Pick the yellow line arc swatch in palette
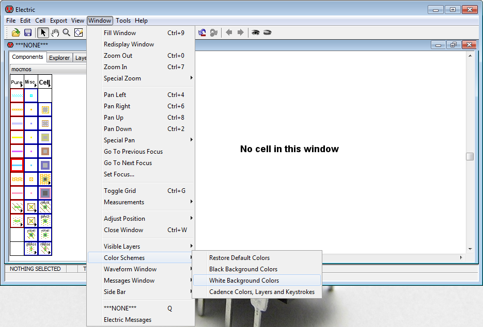The width and height of the screenshot is (483, 327). click(x=17, y=138)
